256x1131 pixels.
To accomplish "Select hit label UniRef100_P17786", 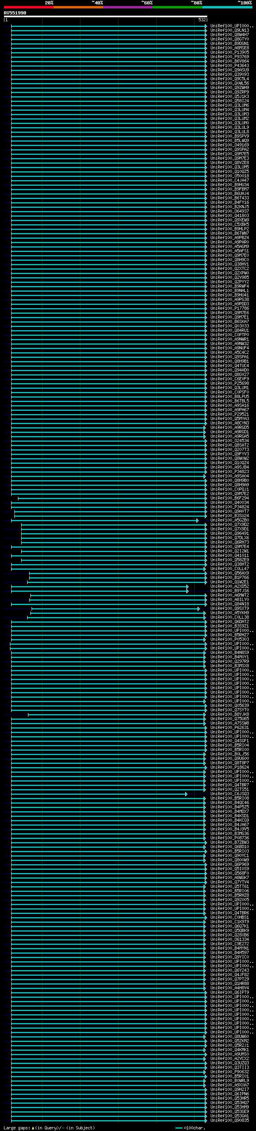I will coord(230,308).
